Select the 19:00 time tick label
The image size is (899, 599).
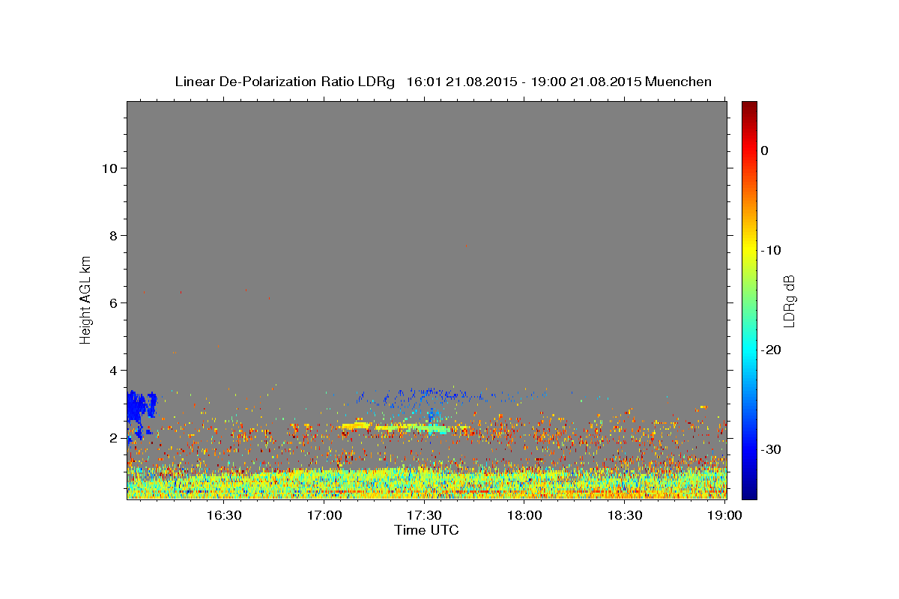[x=724, y=515]
